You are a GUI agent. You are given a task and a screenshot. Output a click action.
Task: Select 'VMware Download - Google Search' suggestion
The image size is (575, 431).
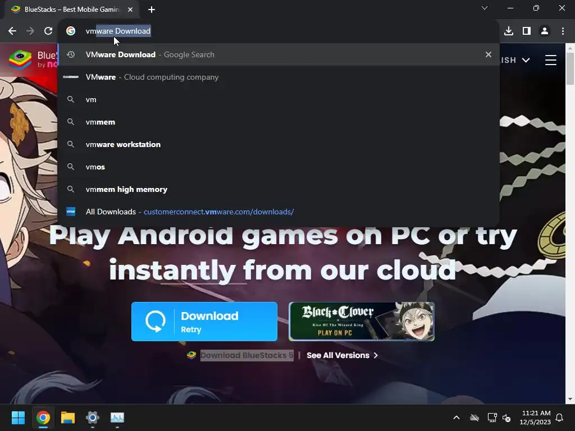[x=279, y=54]
